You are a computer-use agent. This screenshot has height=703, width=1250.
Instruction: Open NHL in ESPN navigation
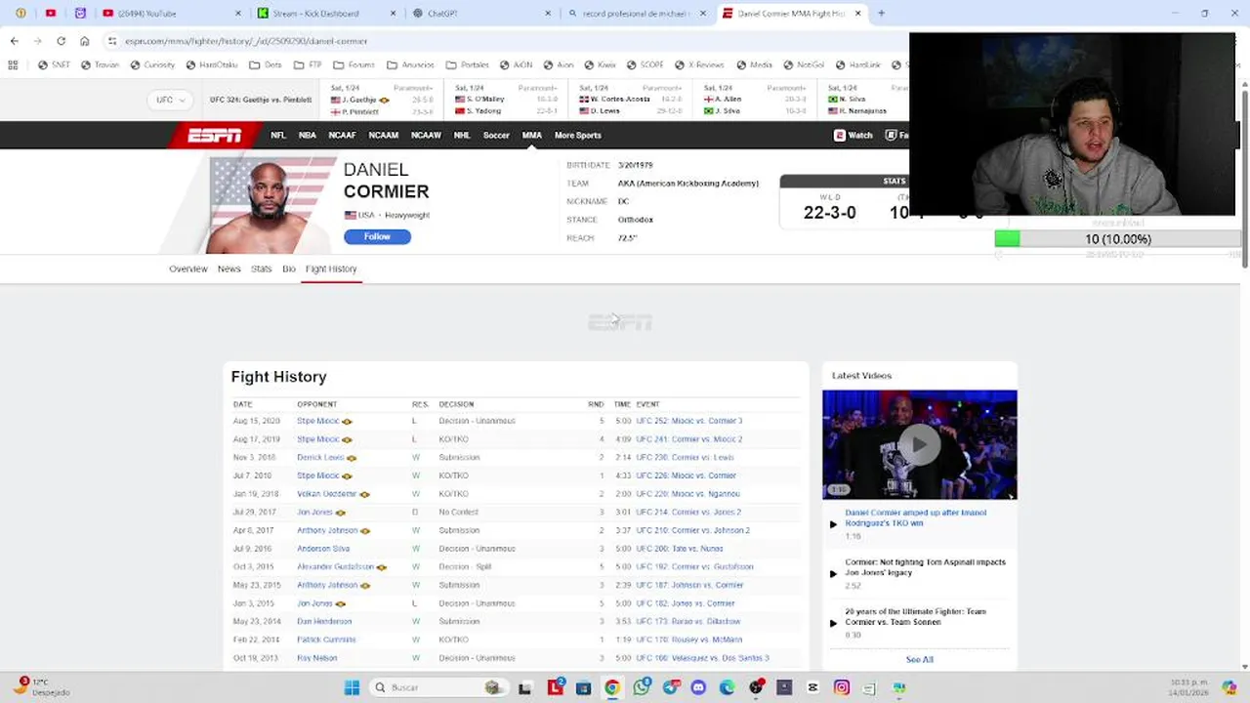tap(462, 136)
